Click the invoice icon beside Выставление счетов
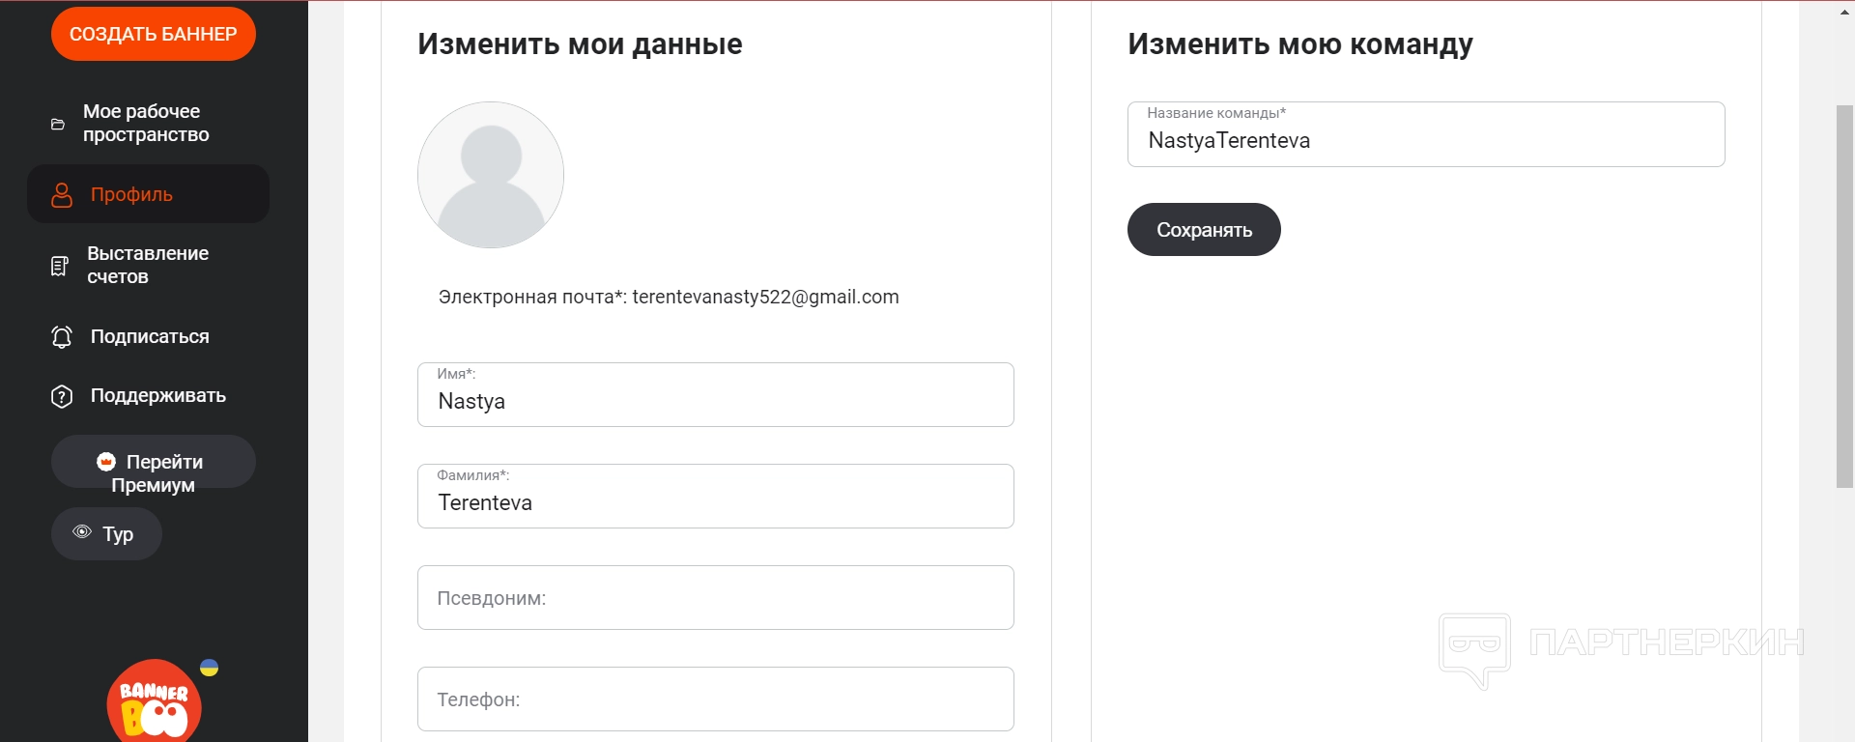 click(60, 266)
